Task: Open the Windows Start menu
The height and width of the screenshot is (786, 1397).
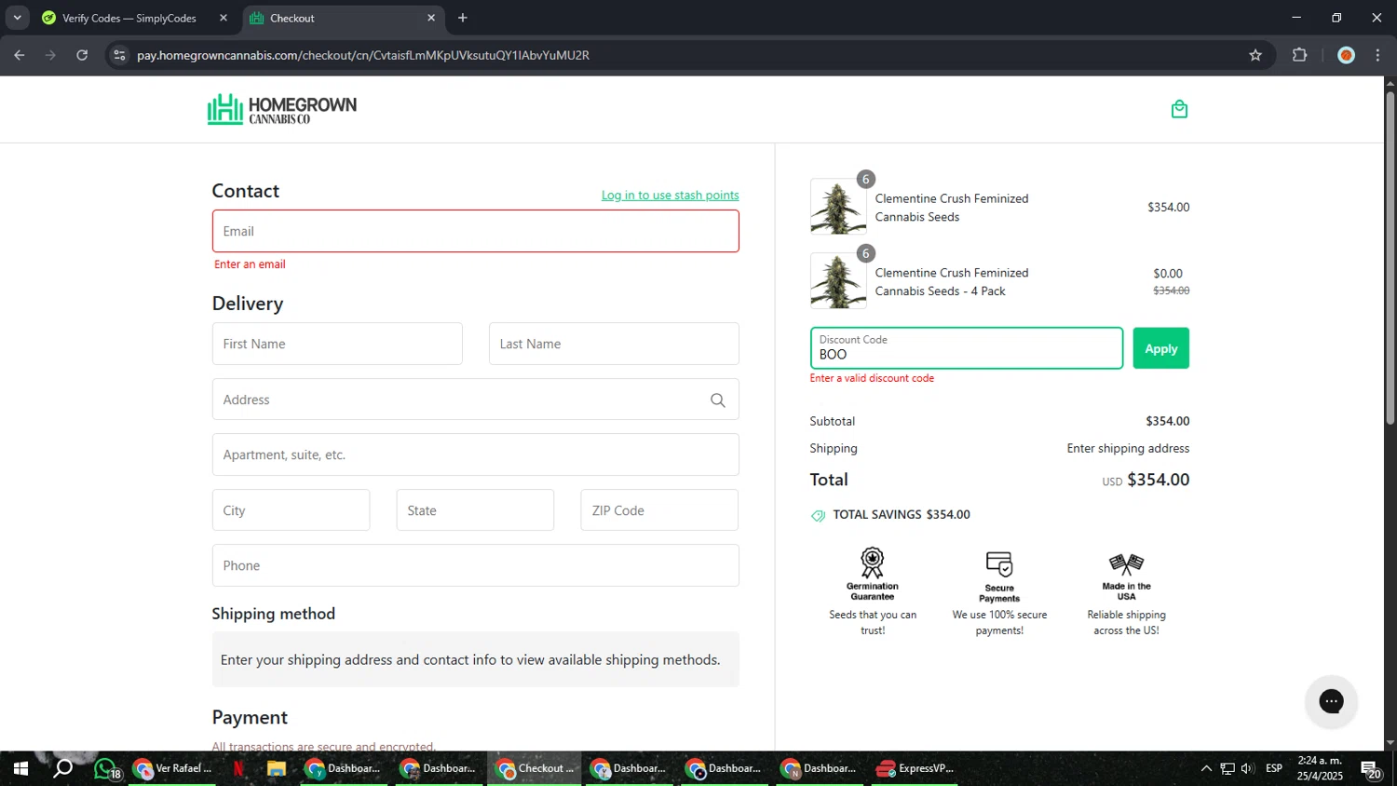Action: point(20,768)
